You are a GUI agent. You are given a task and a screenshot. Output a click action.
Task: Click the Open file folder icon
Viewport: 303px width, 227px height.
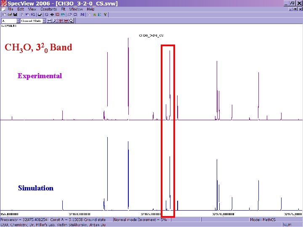(10, 14)
